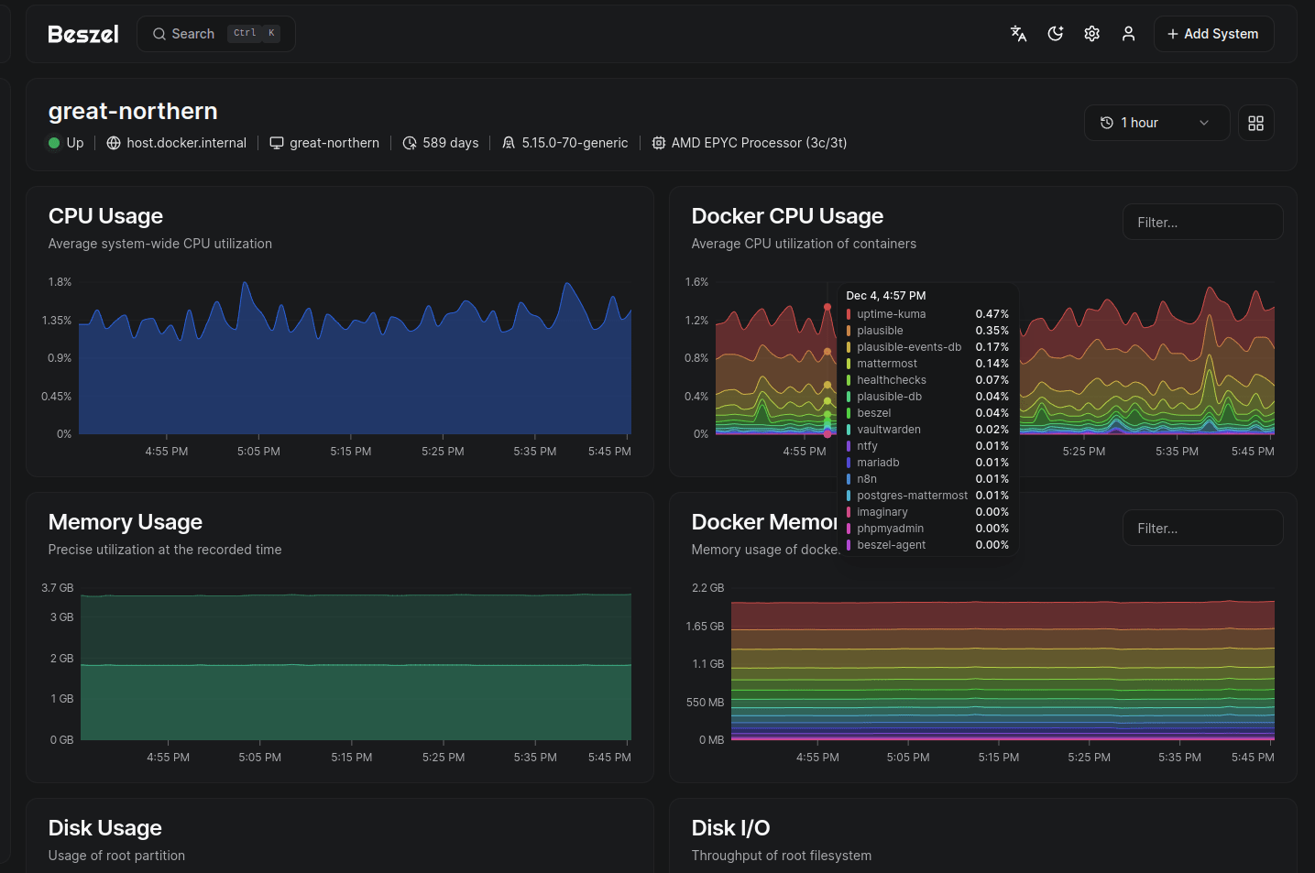The image size is (1315, 873).
Task: Click the Linux kernel icon beside 5.15.0-70-generic
Action: pyautogui.click(x=509, y=143)
